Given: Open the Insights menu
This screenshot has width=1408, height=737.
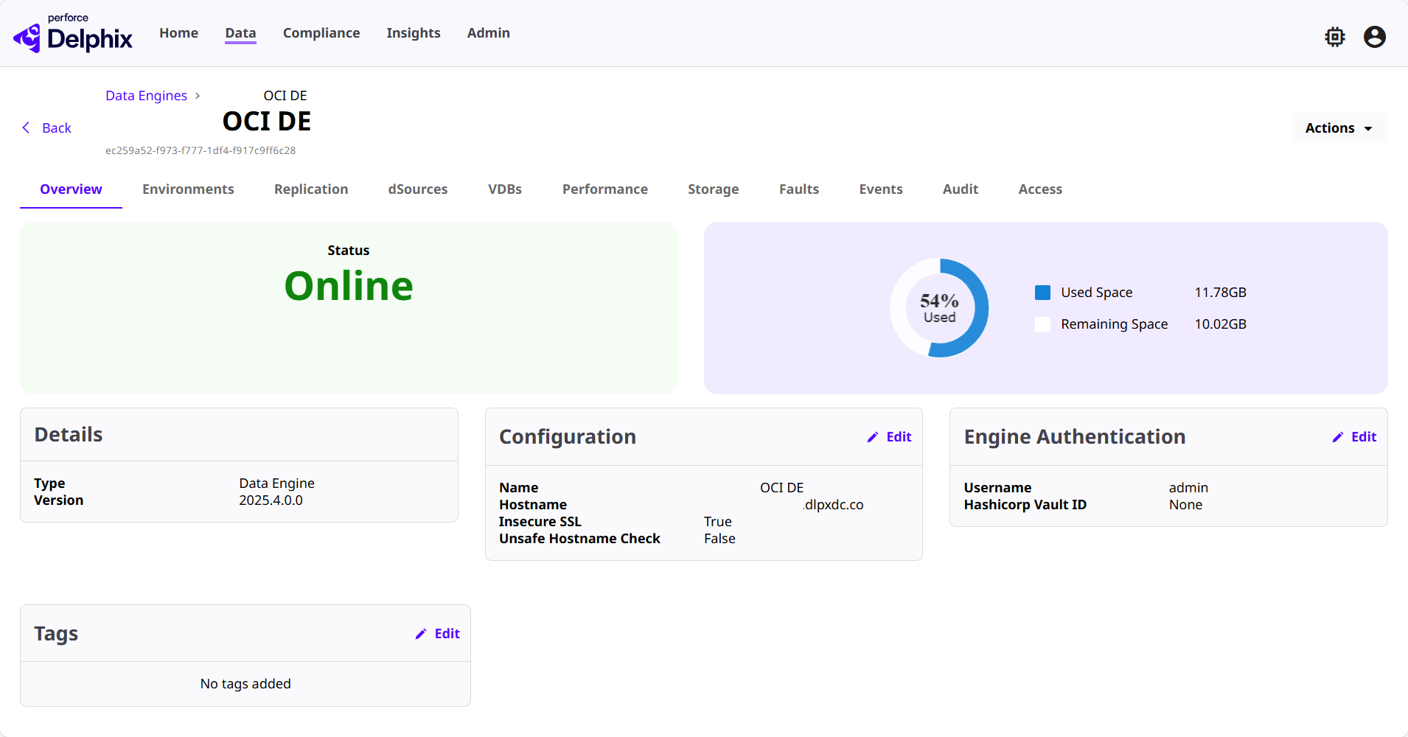Looking at the screenshot, I should pyautogui.click(x=414, y=33).
